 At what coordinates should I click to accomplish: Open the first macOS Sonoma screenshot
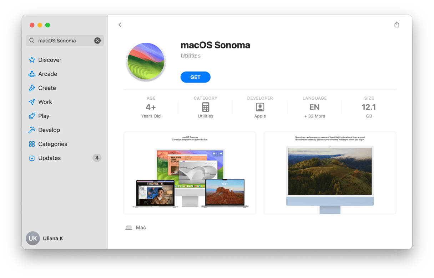point(190,173)
